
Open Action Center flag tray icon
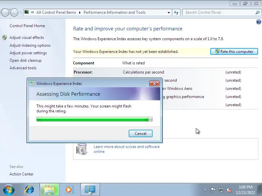(213, 190)
